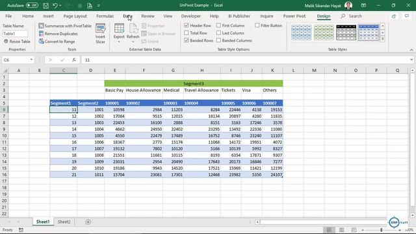This screenshot has width=416, height=234.
Task: Click the Insert Function fx icon
Action: pyautogui.click(x=74, y=60)
